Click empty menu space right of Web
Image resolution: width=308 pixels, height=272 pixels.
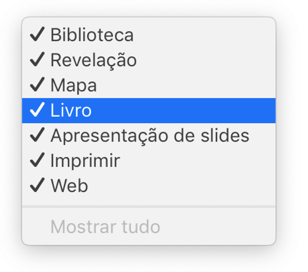click(182, 186)
